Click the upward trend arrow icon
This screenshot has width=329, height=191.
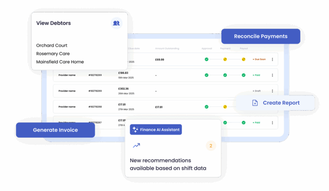[x=136, y=146]
